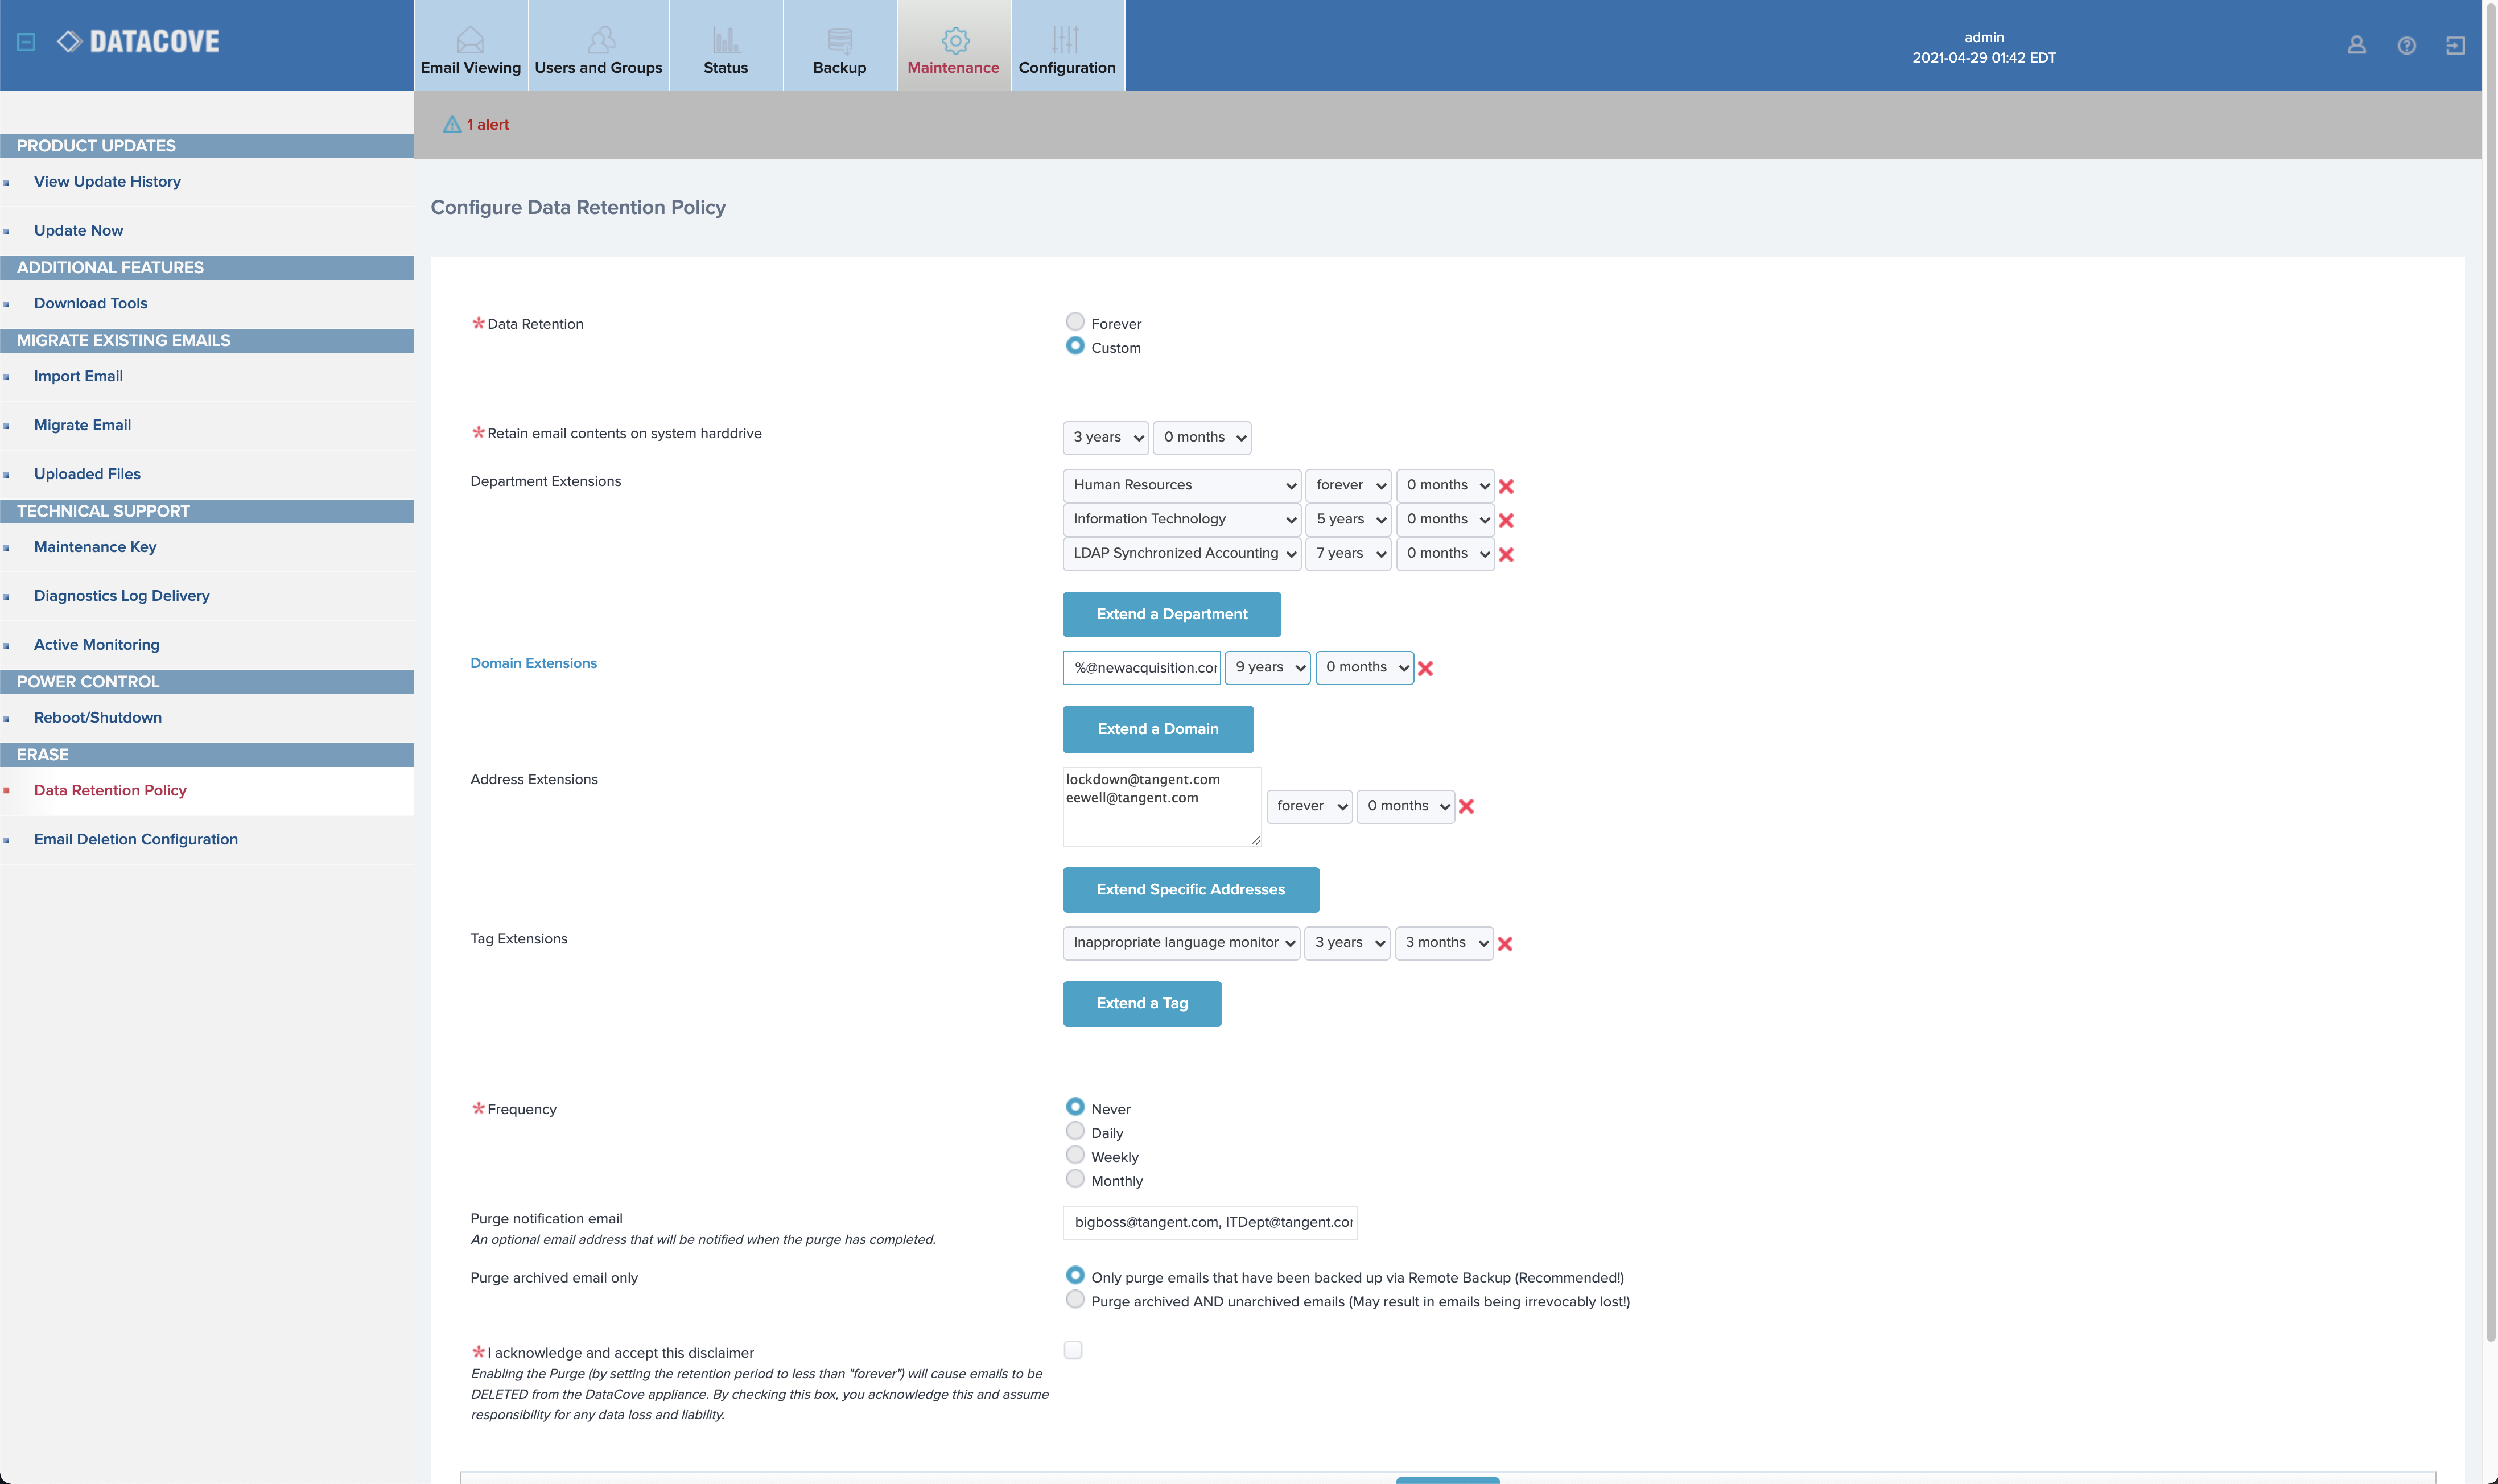
Task: Remove the Human Resources extension row
Action: (1506, 486)
